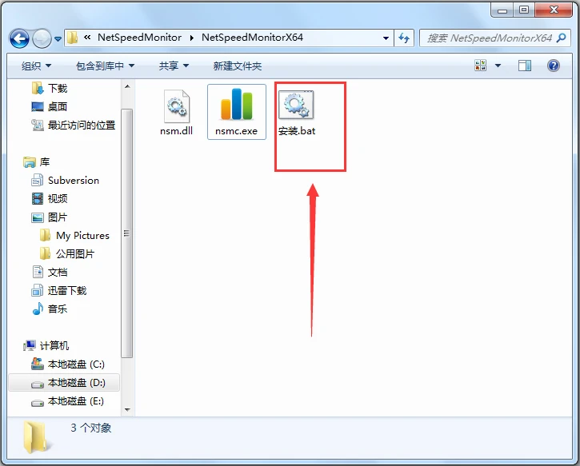Open the view options dropdown arrow

[x=498, y=66]
